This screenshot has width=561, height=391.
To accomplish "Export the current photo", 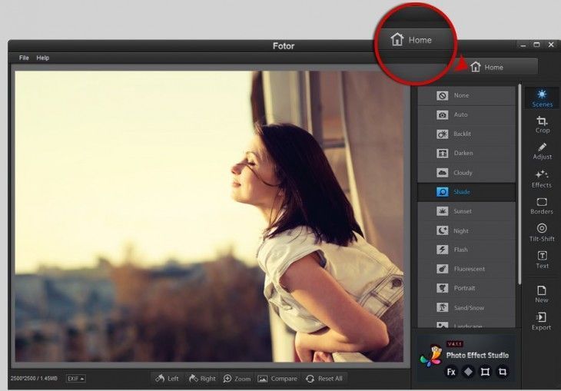I will tap(541, 321).
